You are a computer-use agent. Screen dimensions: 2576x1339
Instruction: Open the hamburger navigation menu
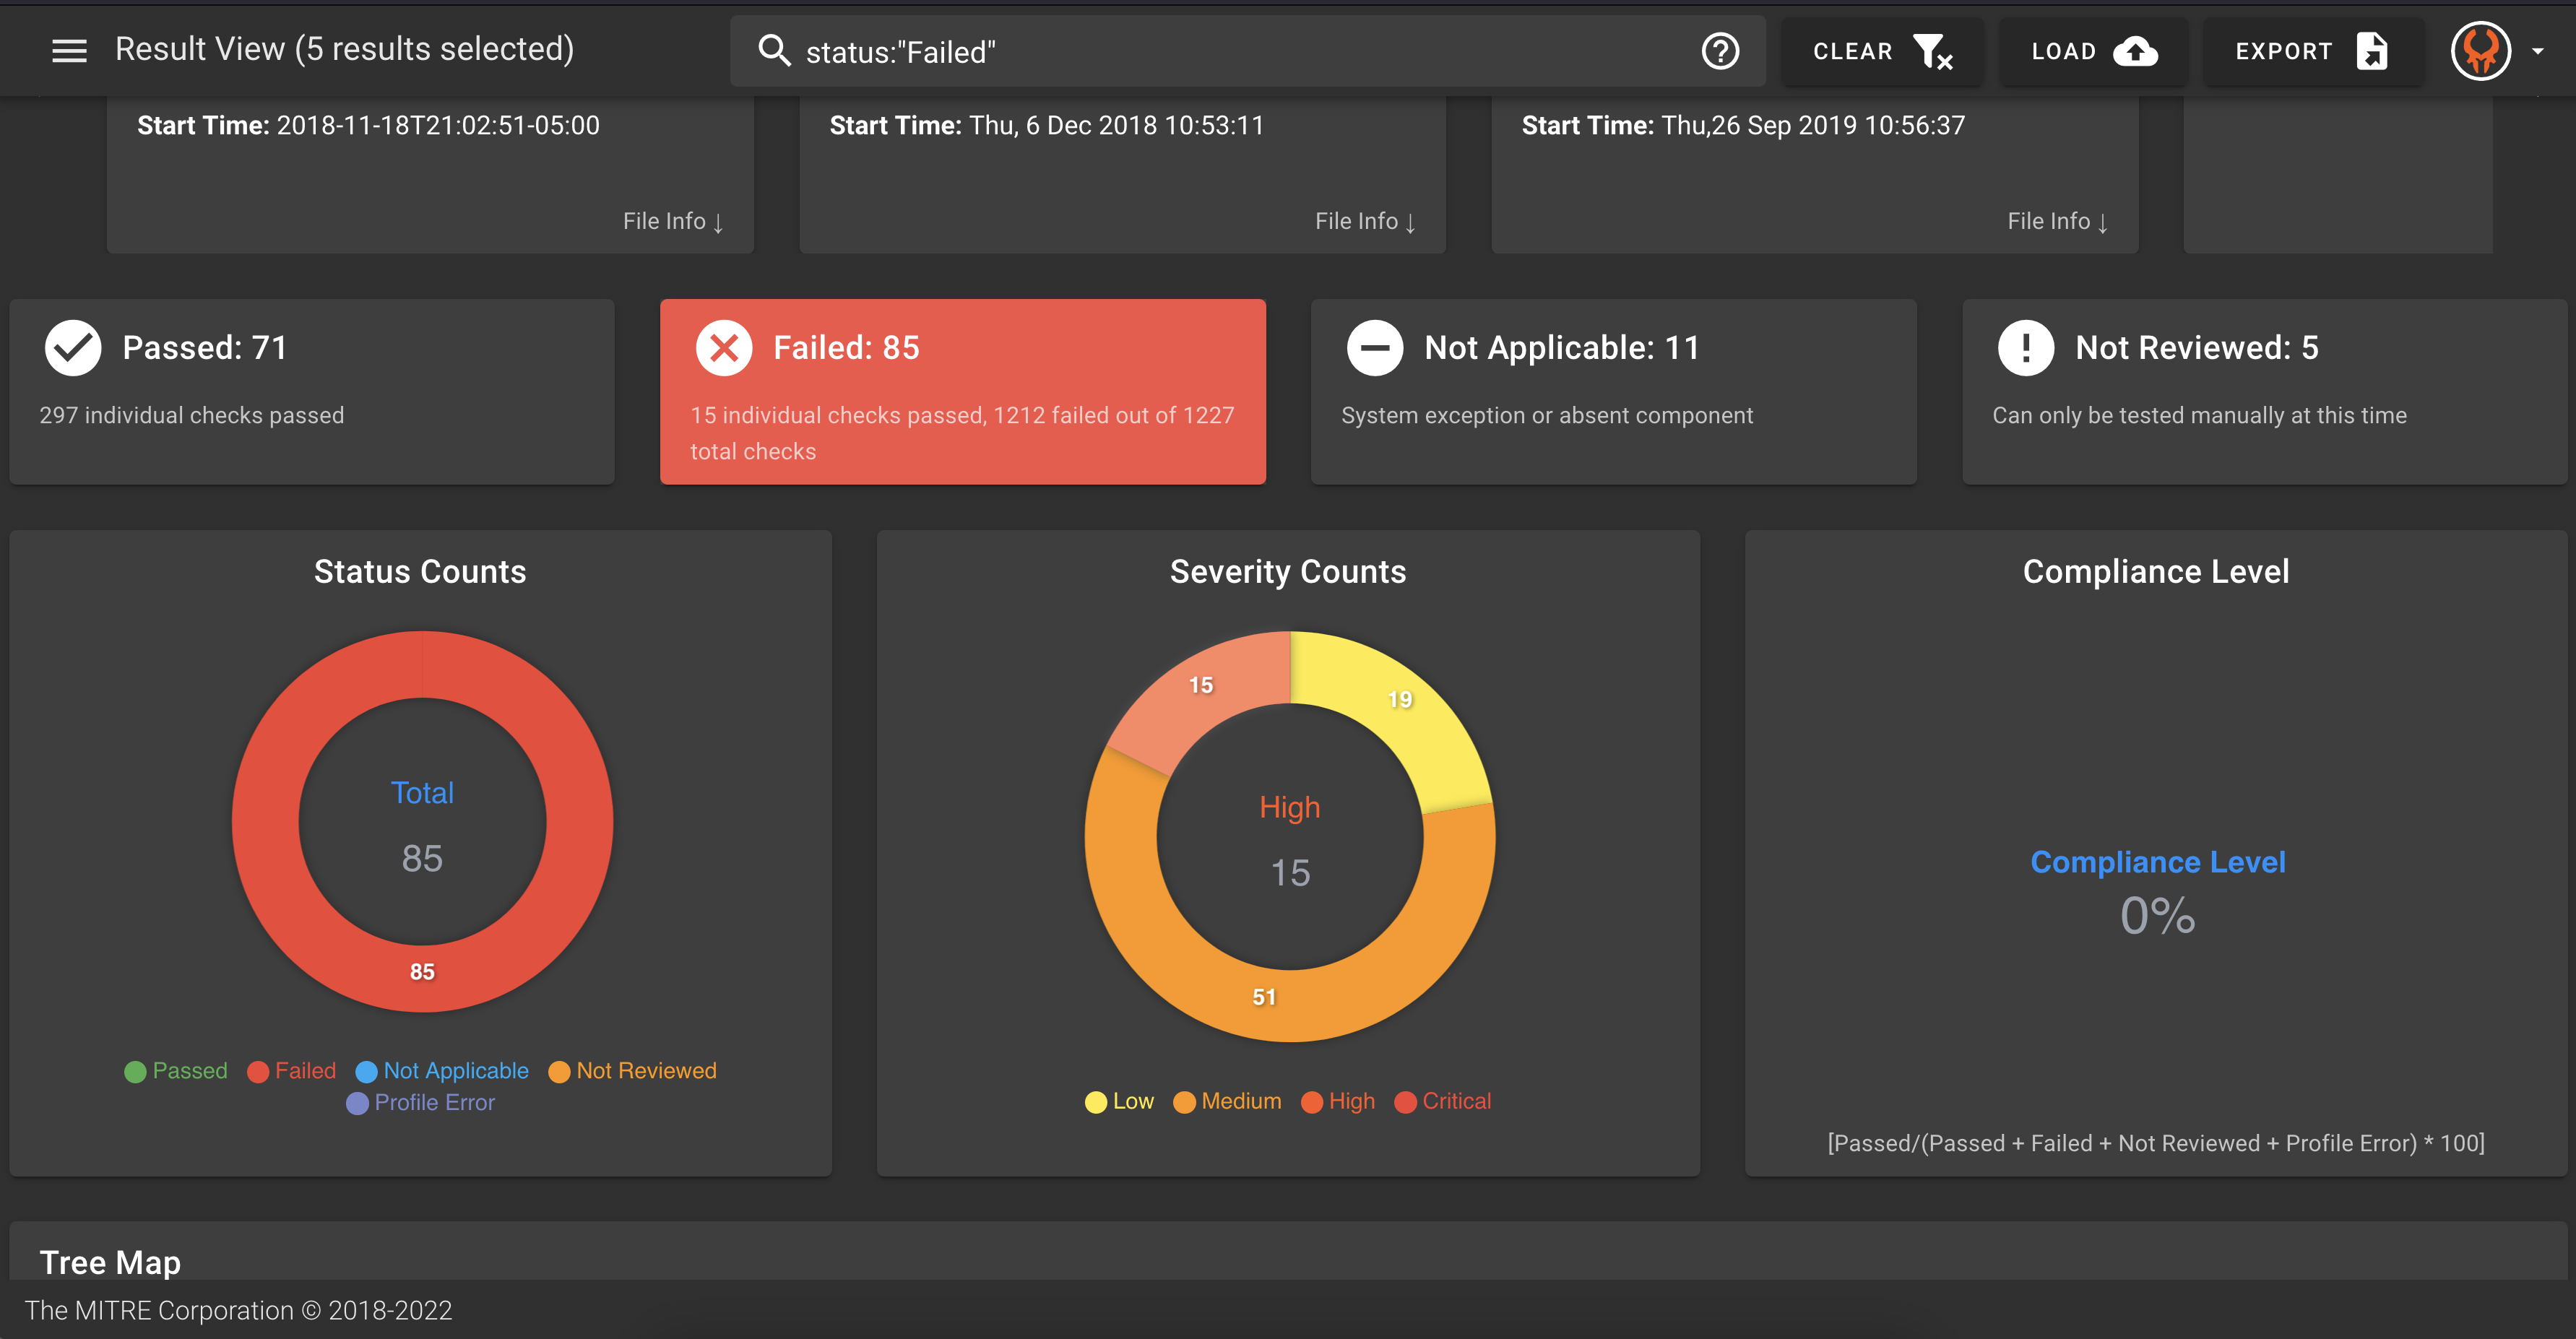pyautogui.click(x=69, y=50)
